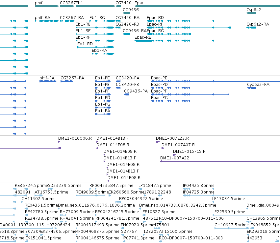Viewport: 280px width, 243px height.
Task: Click the EP10827.3prime EST label
Action: coord(159,212)
